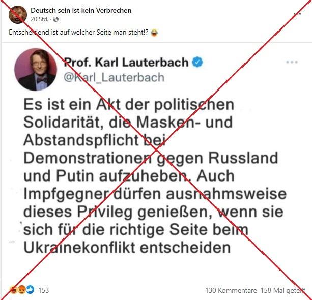Click the 'Prof. Karl Lauterbach' name
The width and height of the screenshot is (312, 300).
(x=126, y=62)
